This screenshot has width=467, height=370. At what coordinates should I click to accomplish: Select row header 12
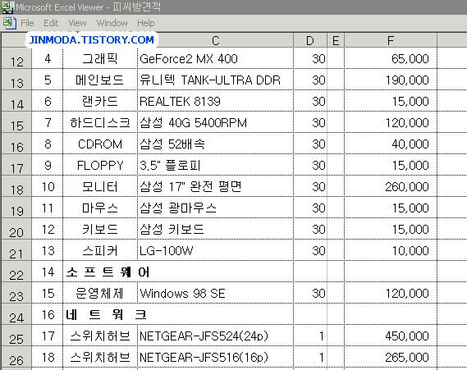pyautogui.click(x=16, y=58)
